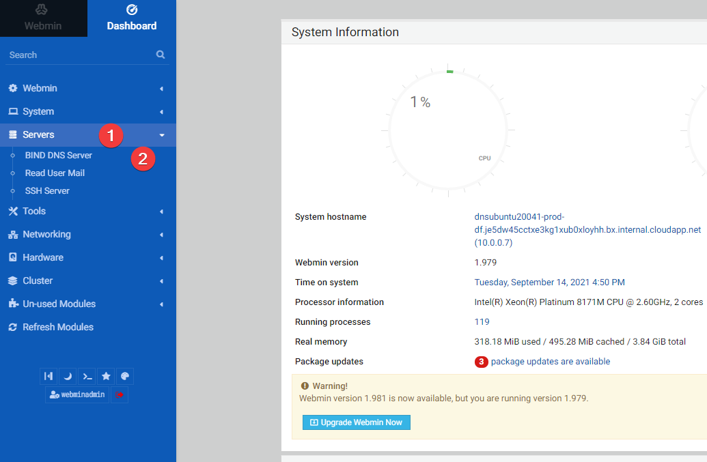Expand arrow next to System category
Image resolution: width=707 pixels, height=462 pixels.
[161, 112]
